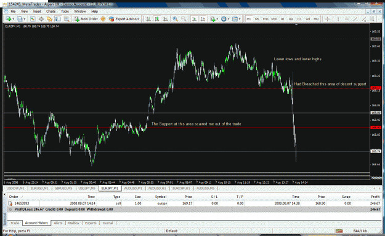Open the New Chart dropdown arrow
Viewport: 385px width, 236px height.
(x=14, y=19)
